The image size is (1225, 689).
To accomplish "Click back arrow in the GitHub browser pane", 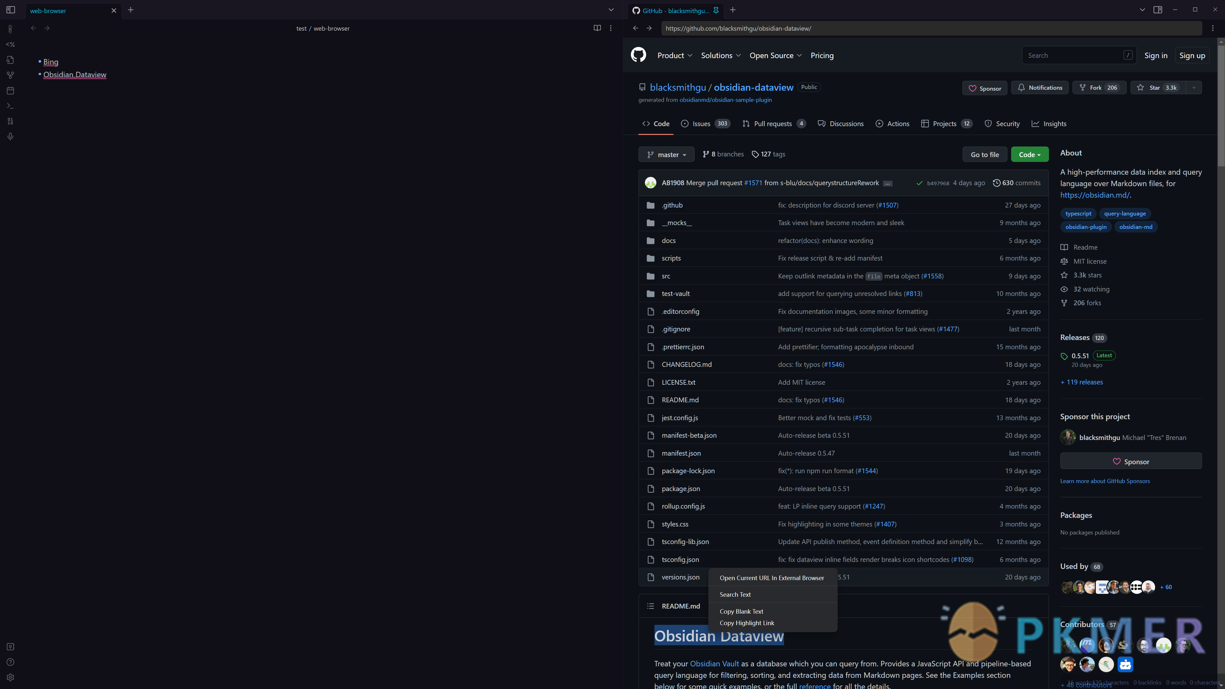I will point(635,28).
